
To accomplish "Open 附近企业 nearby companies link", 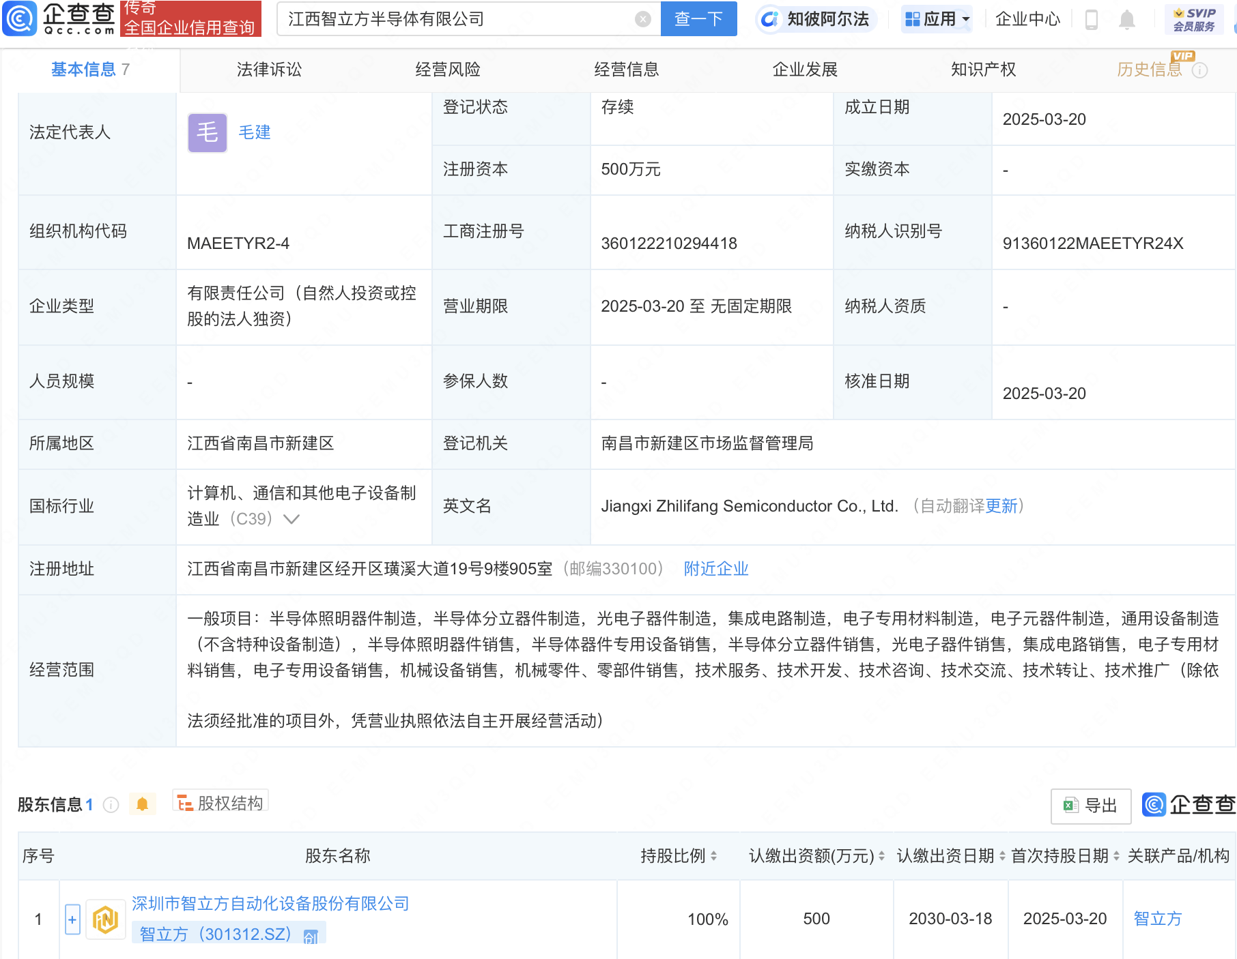I will pyautogui.click(x=716, y=569).
